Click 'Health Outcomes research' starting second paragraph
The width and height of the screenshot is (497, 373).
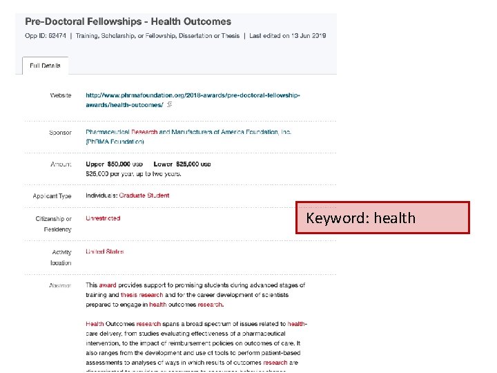pos(123,323)
